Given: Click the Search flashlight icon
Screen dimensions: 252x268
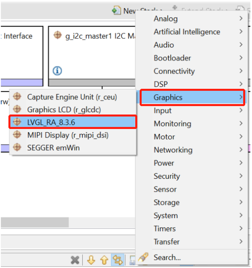Looking at the screenshot, I should pos(143,258).
